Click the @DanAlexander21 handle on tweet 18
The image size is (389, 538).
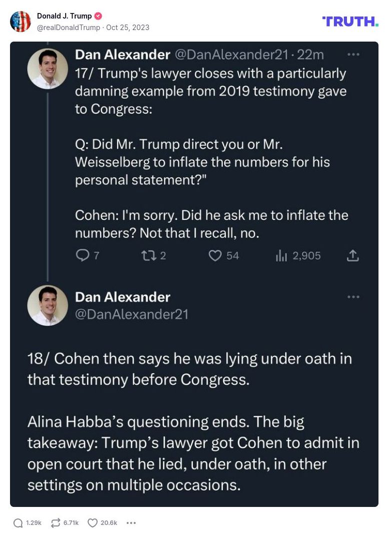(132, 314)
